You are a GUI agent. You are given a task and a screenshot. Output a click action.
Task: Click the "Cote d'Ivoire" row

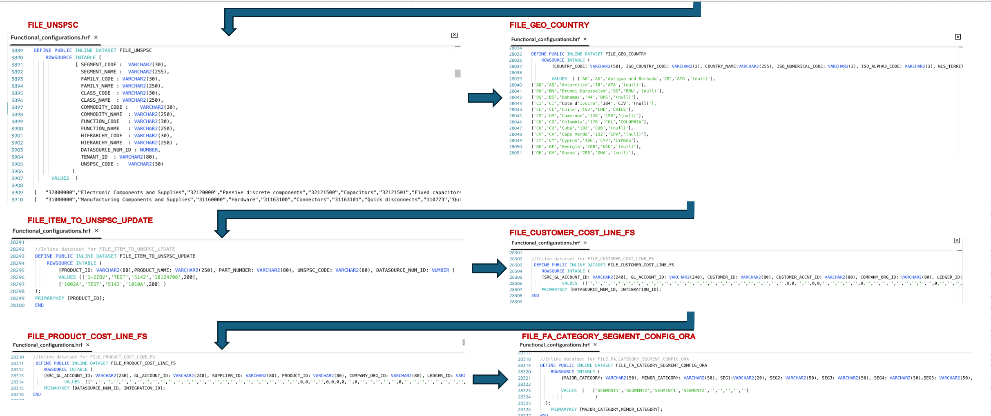point(594,103)
